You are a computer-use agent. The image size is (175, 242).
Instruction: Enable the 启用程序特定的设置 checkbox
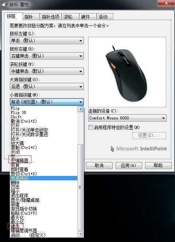pyautogui.click(x=90, y=127)
